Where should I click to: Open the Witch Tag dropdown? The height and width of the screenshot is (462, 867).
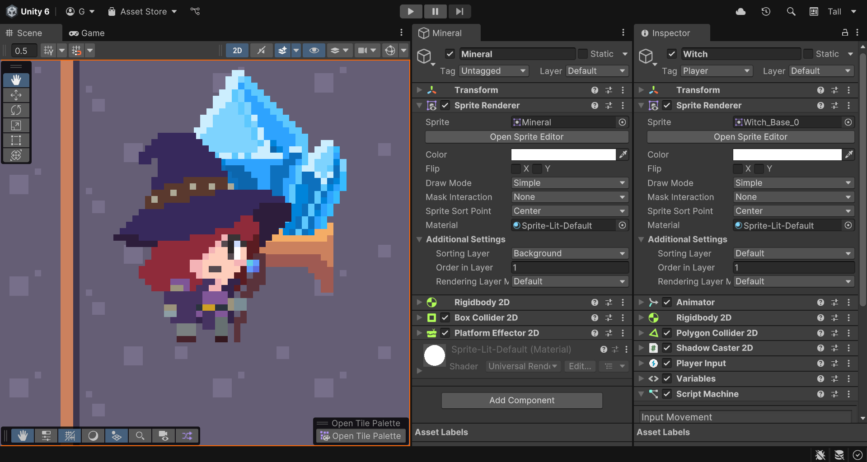tap(716, 71)
